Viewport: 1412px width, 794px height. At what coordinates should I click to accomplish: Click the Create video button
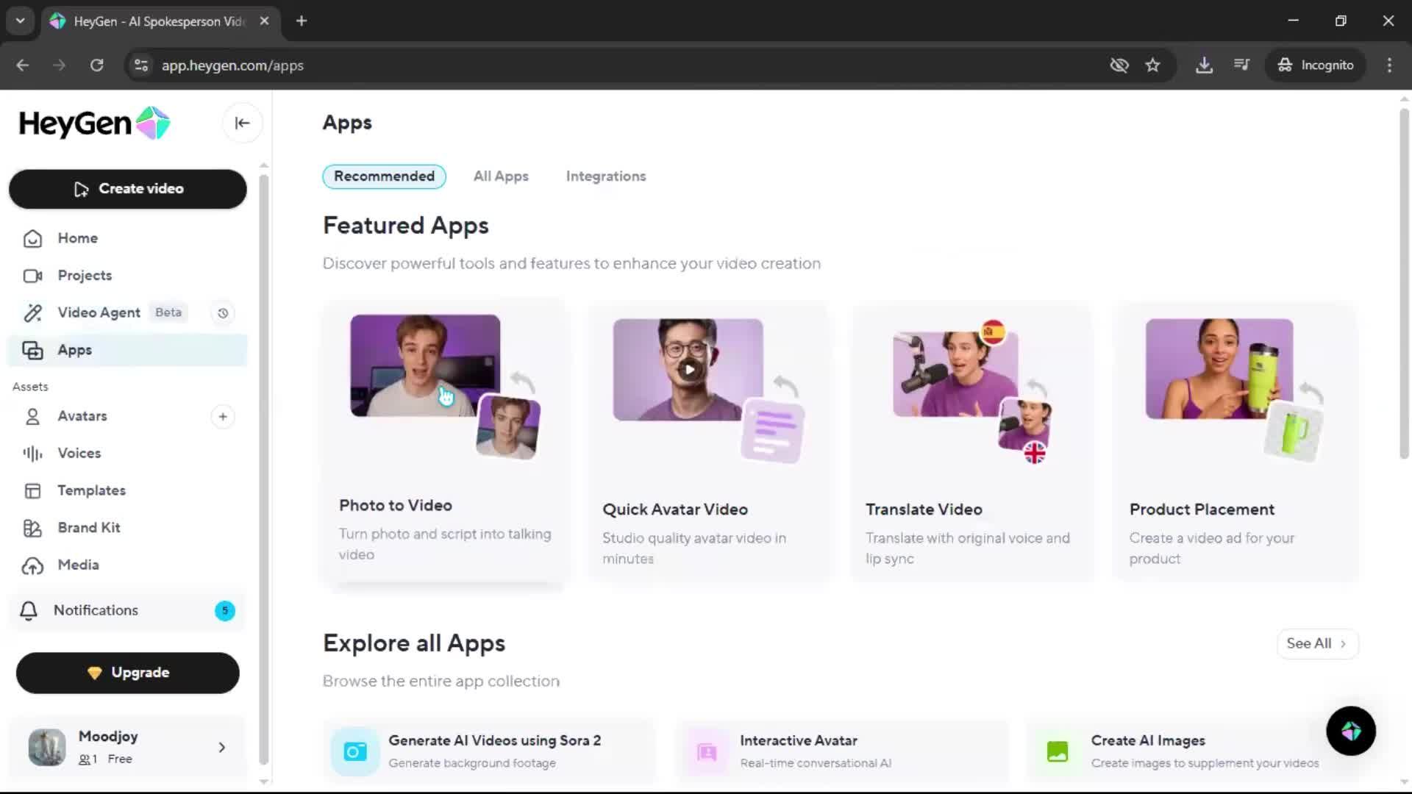(128, 189)
